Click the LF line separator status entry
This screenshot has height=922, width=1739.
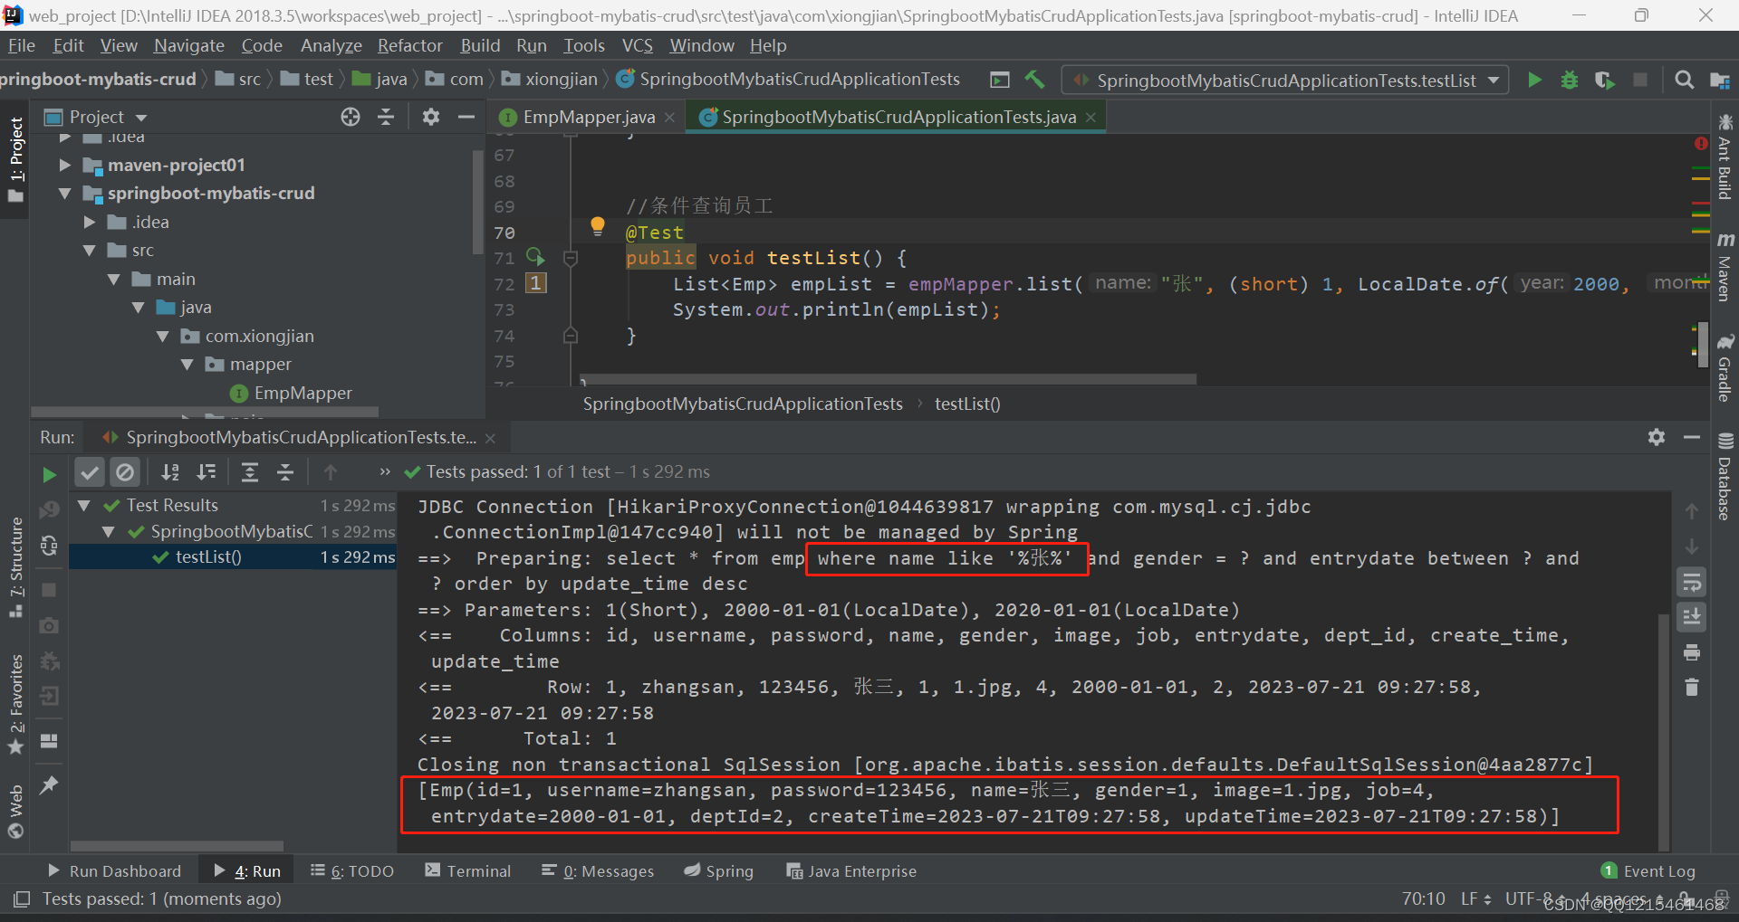(x=1475, y=898)
